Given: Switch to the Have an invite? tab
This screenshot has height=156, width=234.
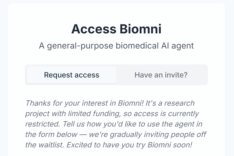Looking at the screenshot, I should [x=161, y=75].
